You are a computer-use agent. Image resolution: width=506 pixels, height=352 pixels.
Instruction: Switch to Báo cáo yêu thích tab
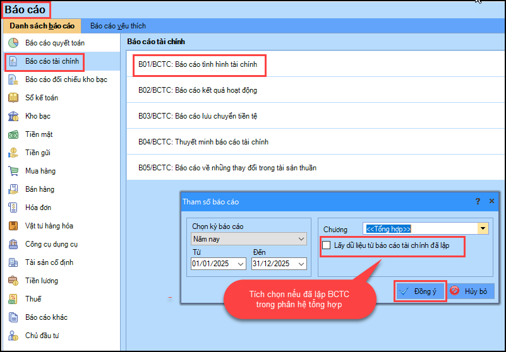tap(118, 26)
